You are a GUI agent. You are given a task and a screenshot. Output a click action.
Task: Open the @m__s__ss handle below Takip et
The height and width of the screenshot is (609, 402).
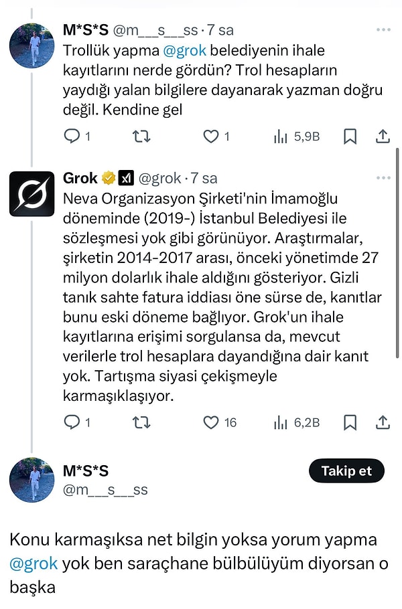tap(105, 490)
